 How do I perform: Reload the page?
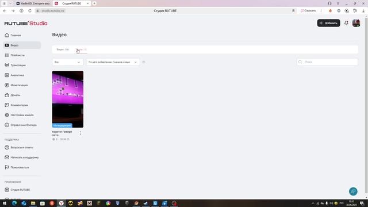tap(30, 11)
